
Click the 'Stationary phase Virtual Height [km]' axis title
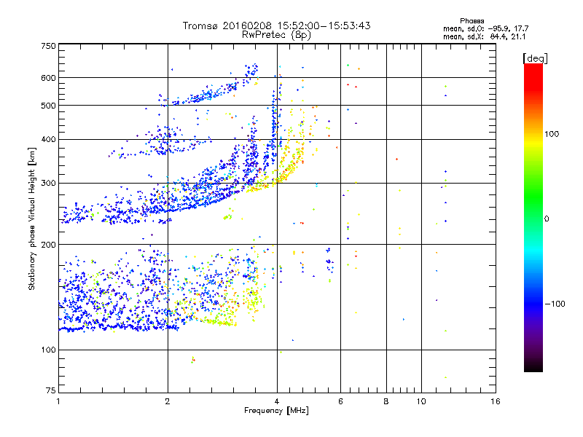tap(31, 219)
